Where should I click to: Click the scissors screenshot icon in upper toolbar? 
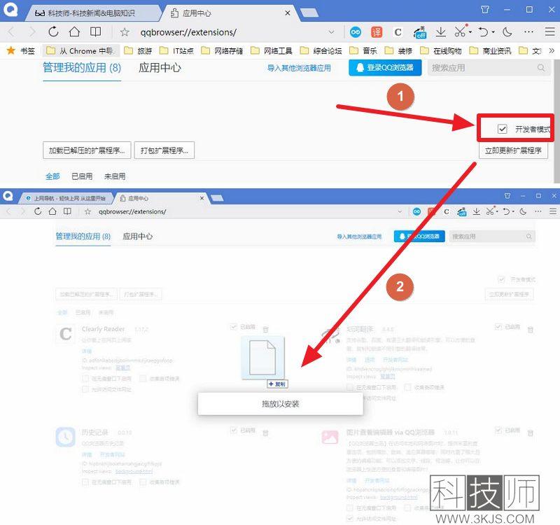[459, 32]
